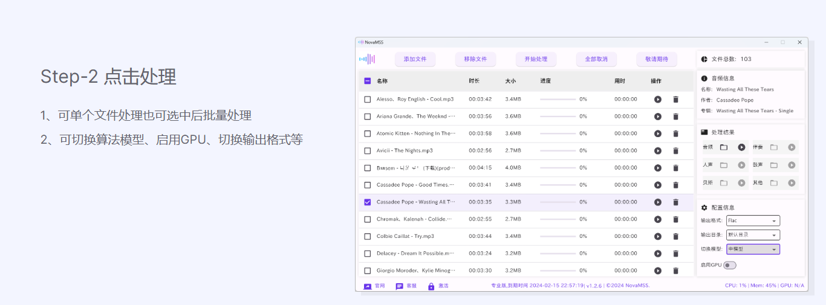Select the Chromak Kalenah Collide checkbox
The width and height of the screenshot is (826, 305).
click(367, 219)
